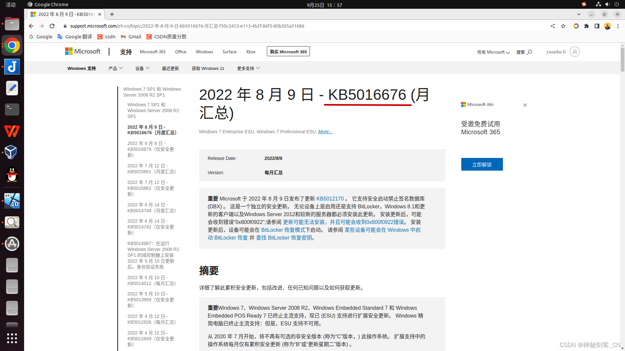Image resolution: width=625 pixels, height=351 pixels.
Task: Bookmark this page with the star icon
Action: point(563,26)
